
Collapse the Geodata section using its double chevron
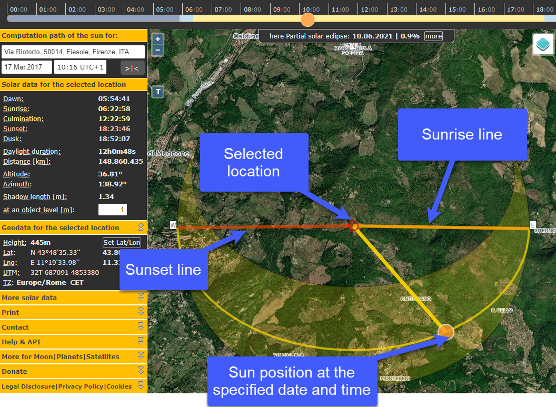[141, 228]
